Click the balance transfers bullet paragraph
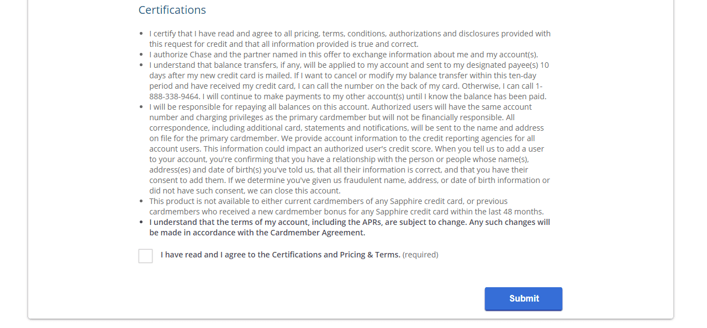Image resolution: width=707 pixels, height=328 pixels. (349, 80)
